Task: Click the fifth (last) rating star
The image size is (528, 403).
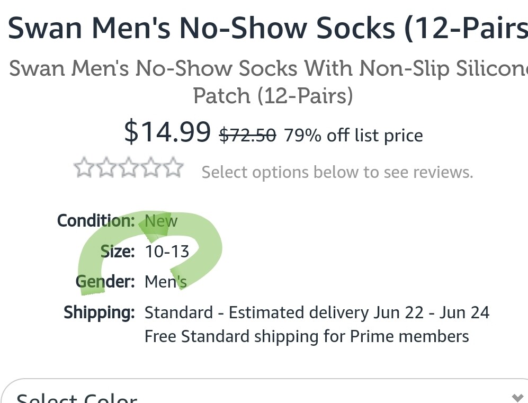Action: coord(173,168)
